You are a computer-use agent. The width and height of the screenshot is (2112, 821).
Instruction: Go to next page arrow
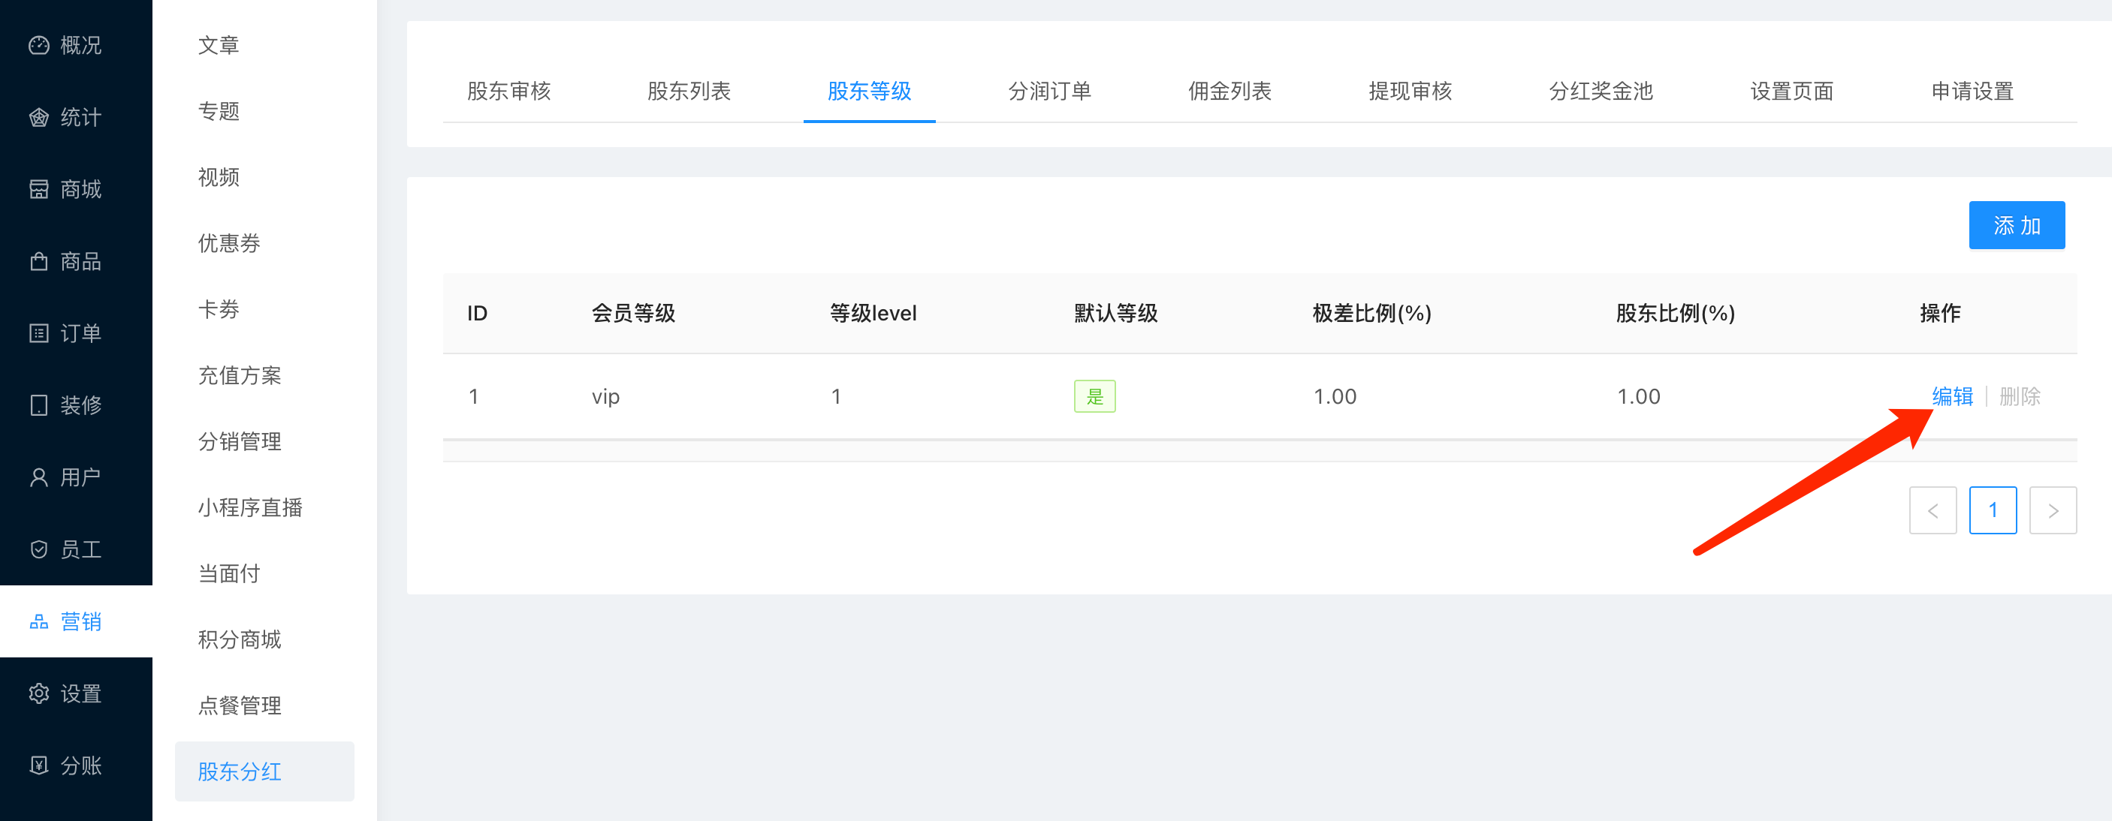point(2053,510)
